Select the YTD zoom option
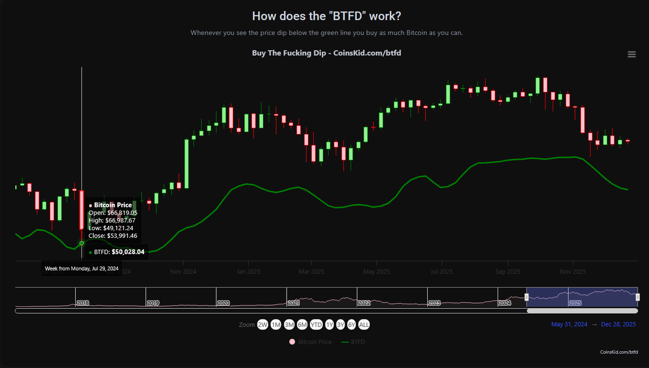Viewport: 649px width, 368px height. pos(315,325)
